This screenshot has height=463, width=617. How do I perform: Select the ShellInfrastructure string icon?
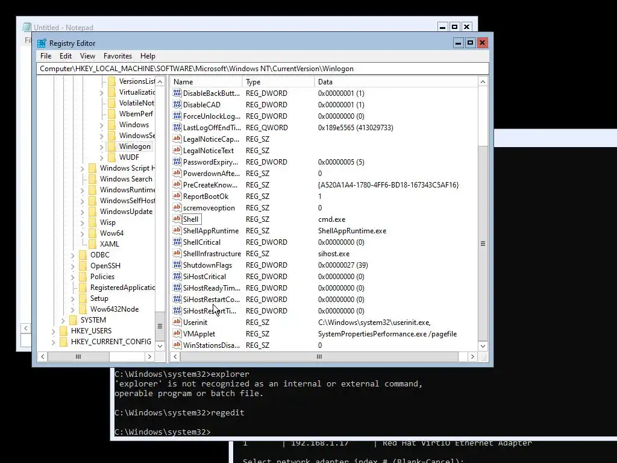coord(177,253)
